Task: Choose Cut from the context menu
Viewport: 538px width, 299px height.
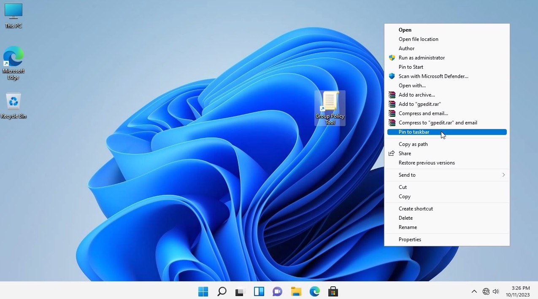Action: 447,187
